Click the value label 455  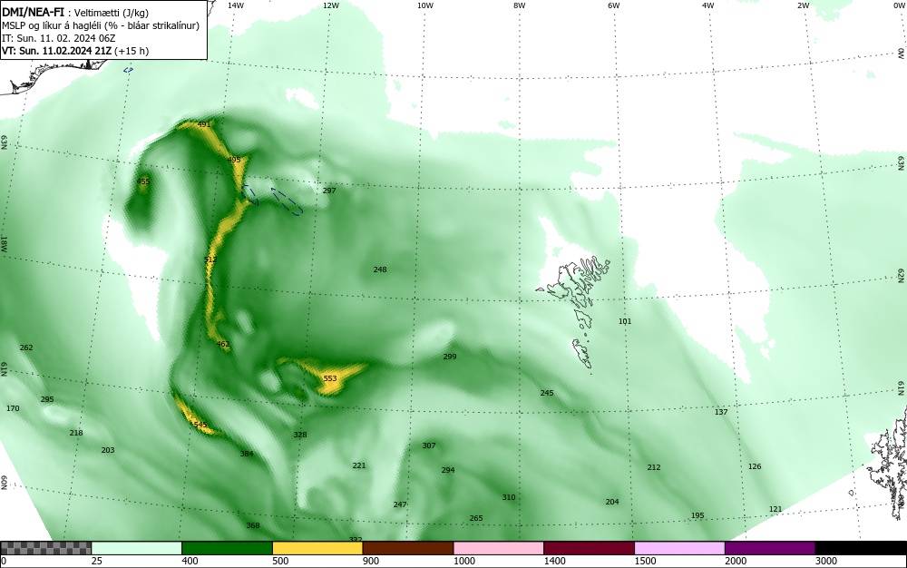click(143, 181)
